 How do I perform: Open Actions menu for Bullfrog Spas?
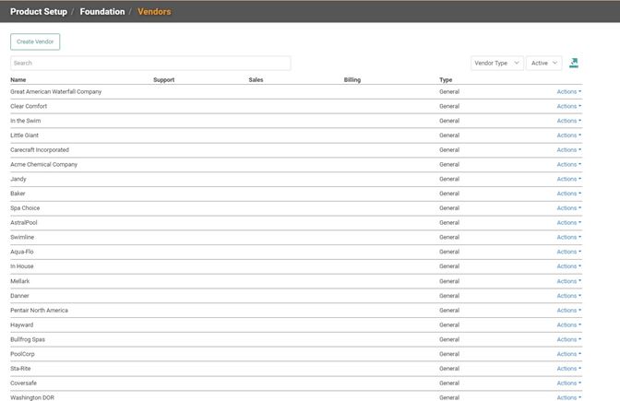pos(569,340)
